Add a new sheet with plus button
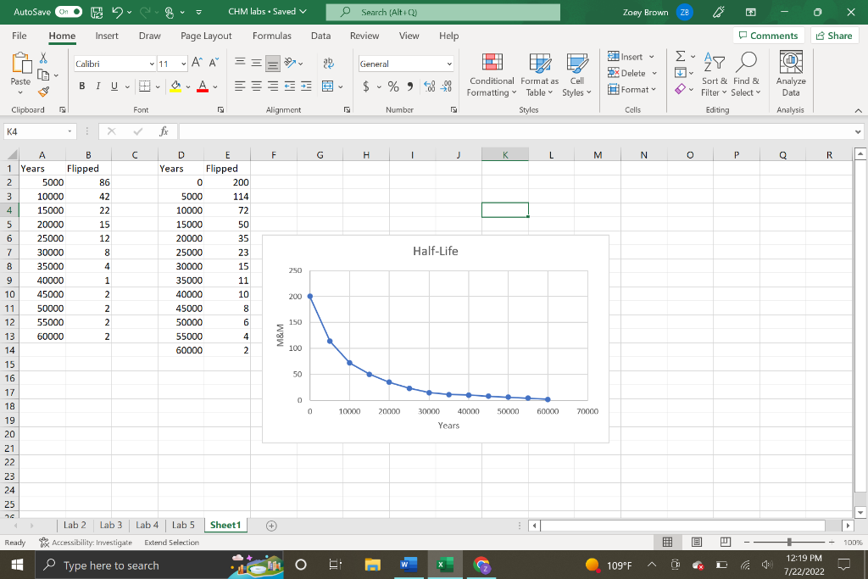This screenshot has height=579, width=868. tap(271, 526)
